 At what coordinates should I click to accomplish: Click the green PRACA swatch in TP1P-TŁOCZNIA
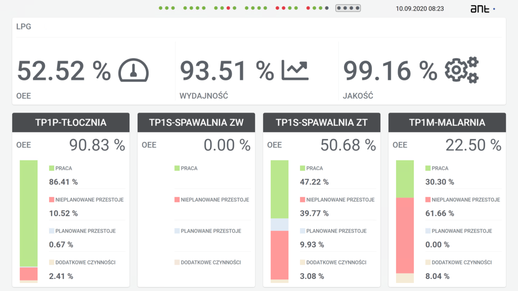click(x=52, y=168)
